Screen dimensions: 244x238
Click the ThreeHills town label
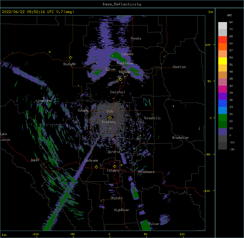click(x=152, y=118)
